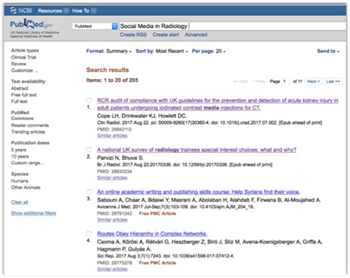
Task: Filter by Trending articles
Action: coord(28,132)
